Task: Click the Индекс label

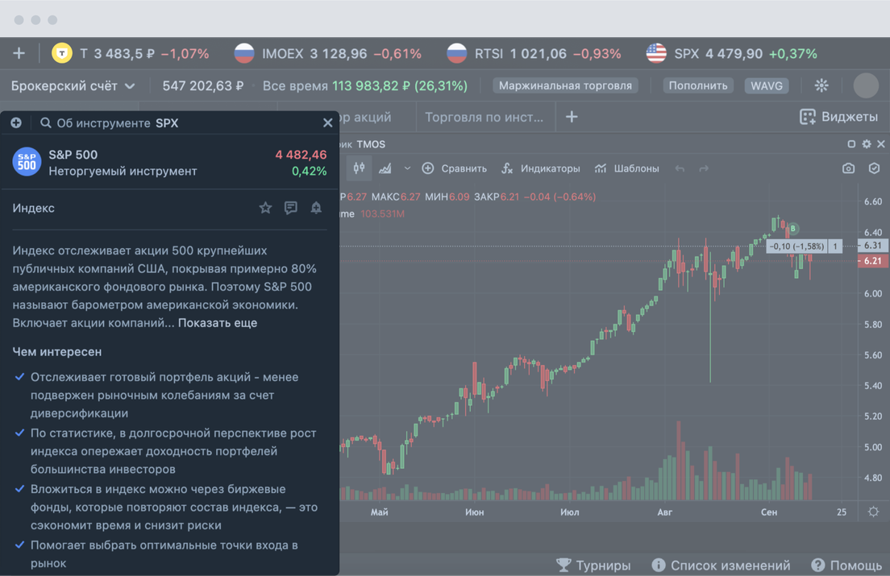Action: tap(34, 208)
